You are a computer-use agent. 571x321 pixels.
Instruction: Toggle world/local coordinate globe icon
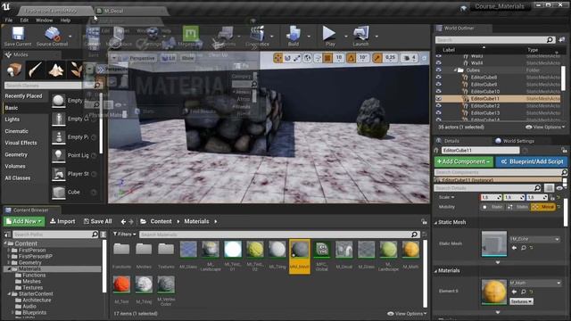coord(307,58)
